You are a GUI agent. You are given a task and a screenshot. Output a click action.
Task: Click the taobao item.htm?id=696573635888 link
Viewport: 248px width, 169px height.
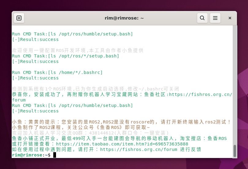point(122,144)
